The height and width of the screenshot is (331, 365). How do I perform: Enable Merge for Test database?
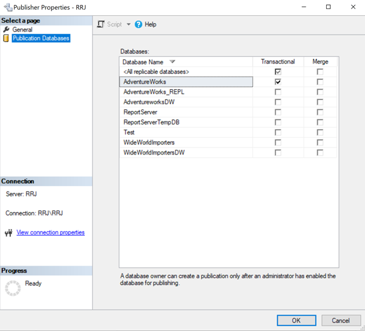click(320, 132)
